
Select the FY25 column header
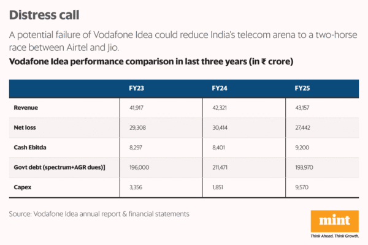click(x=303, y=88)
